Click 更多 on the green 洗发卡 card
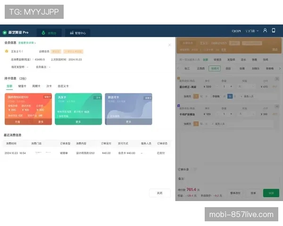The image size is (283, 226). pos(78,122)
